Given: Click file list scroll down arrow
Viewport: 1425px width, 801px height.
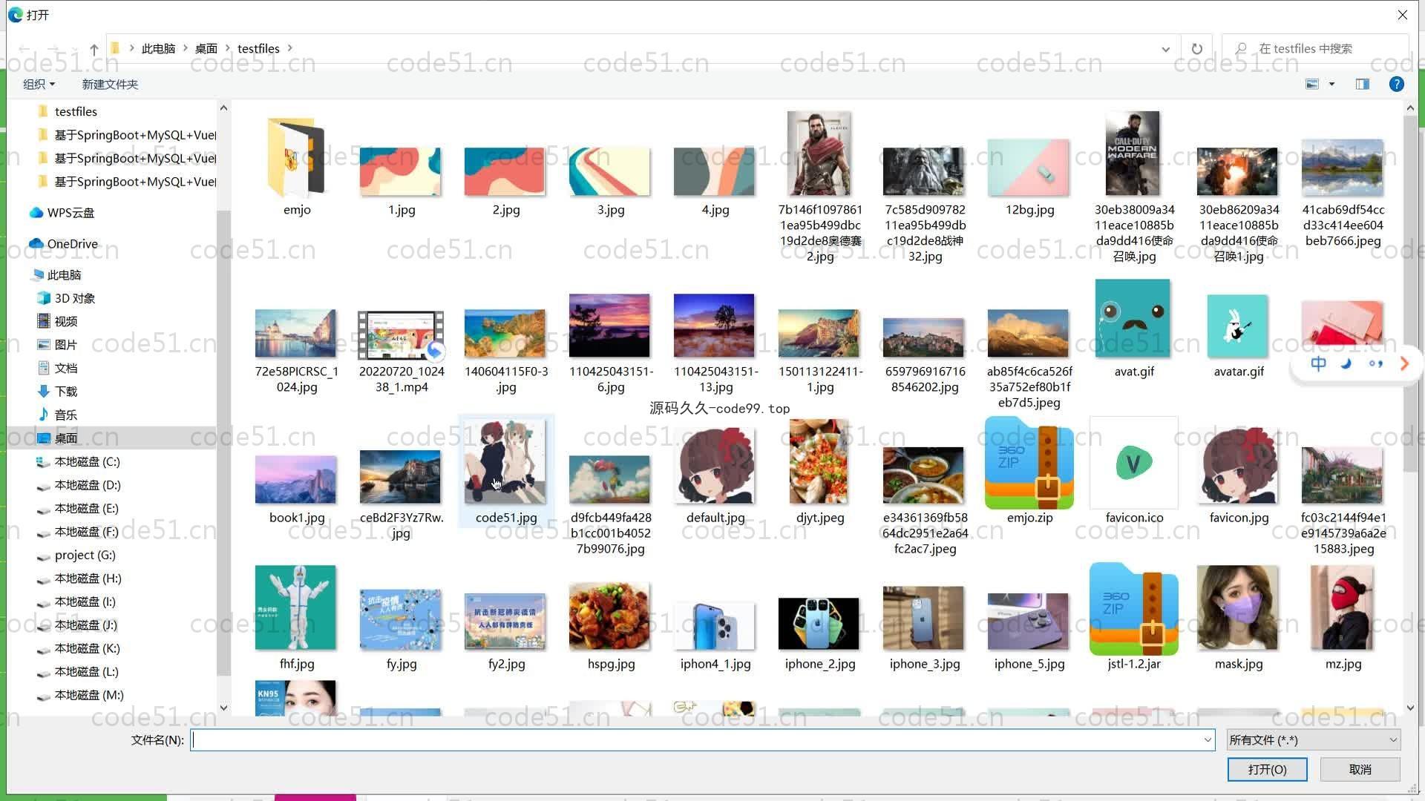Looking at the screenshot, I should [x=1410, y=708].
